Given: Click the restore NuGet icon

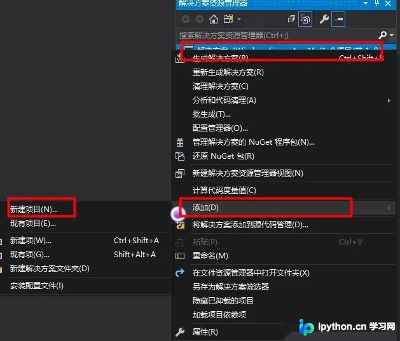Looking at the screenshot, I should point(180,156).
